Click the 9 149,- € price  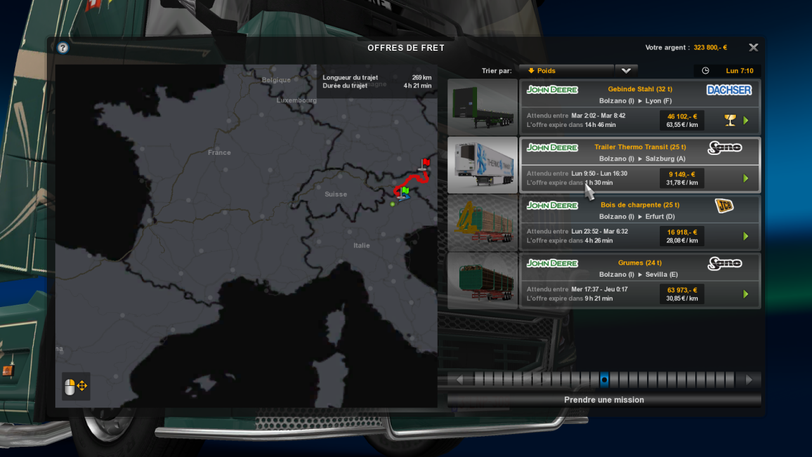(x=682, y=174)
